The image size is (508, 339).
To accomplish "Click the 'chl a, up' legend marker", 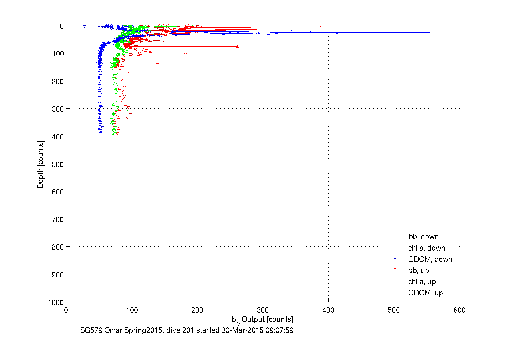I will pos(395,280).
